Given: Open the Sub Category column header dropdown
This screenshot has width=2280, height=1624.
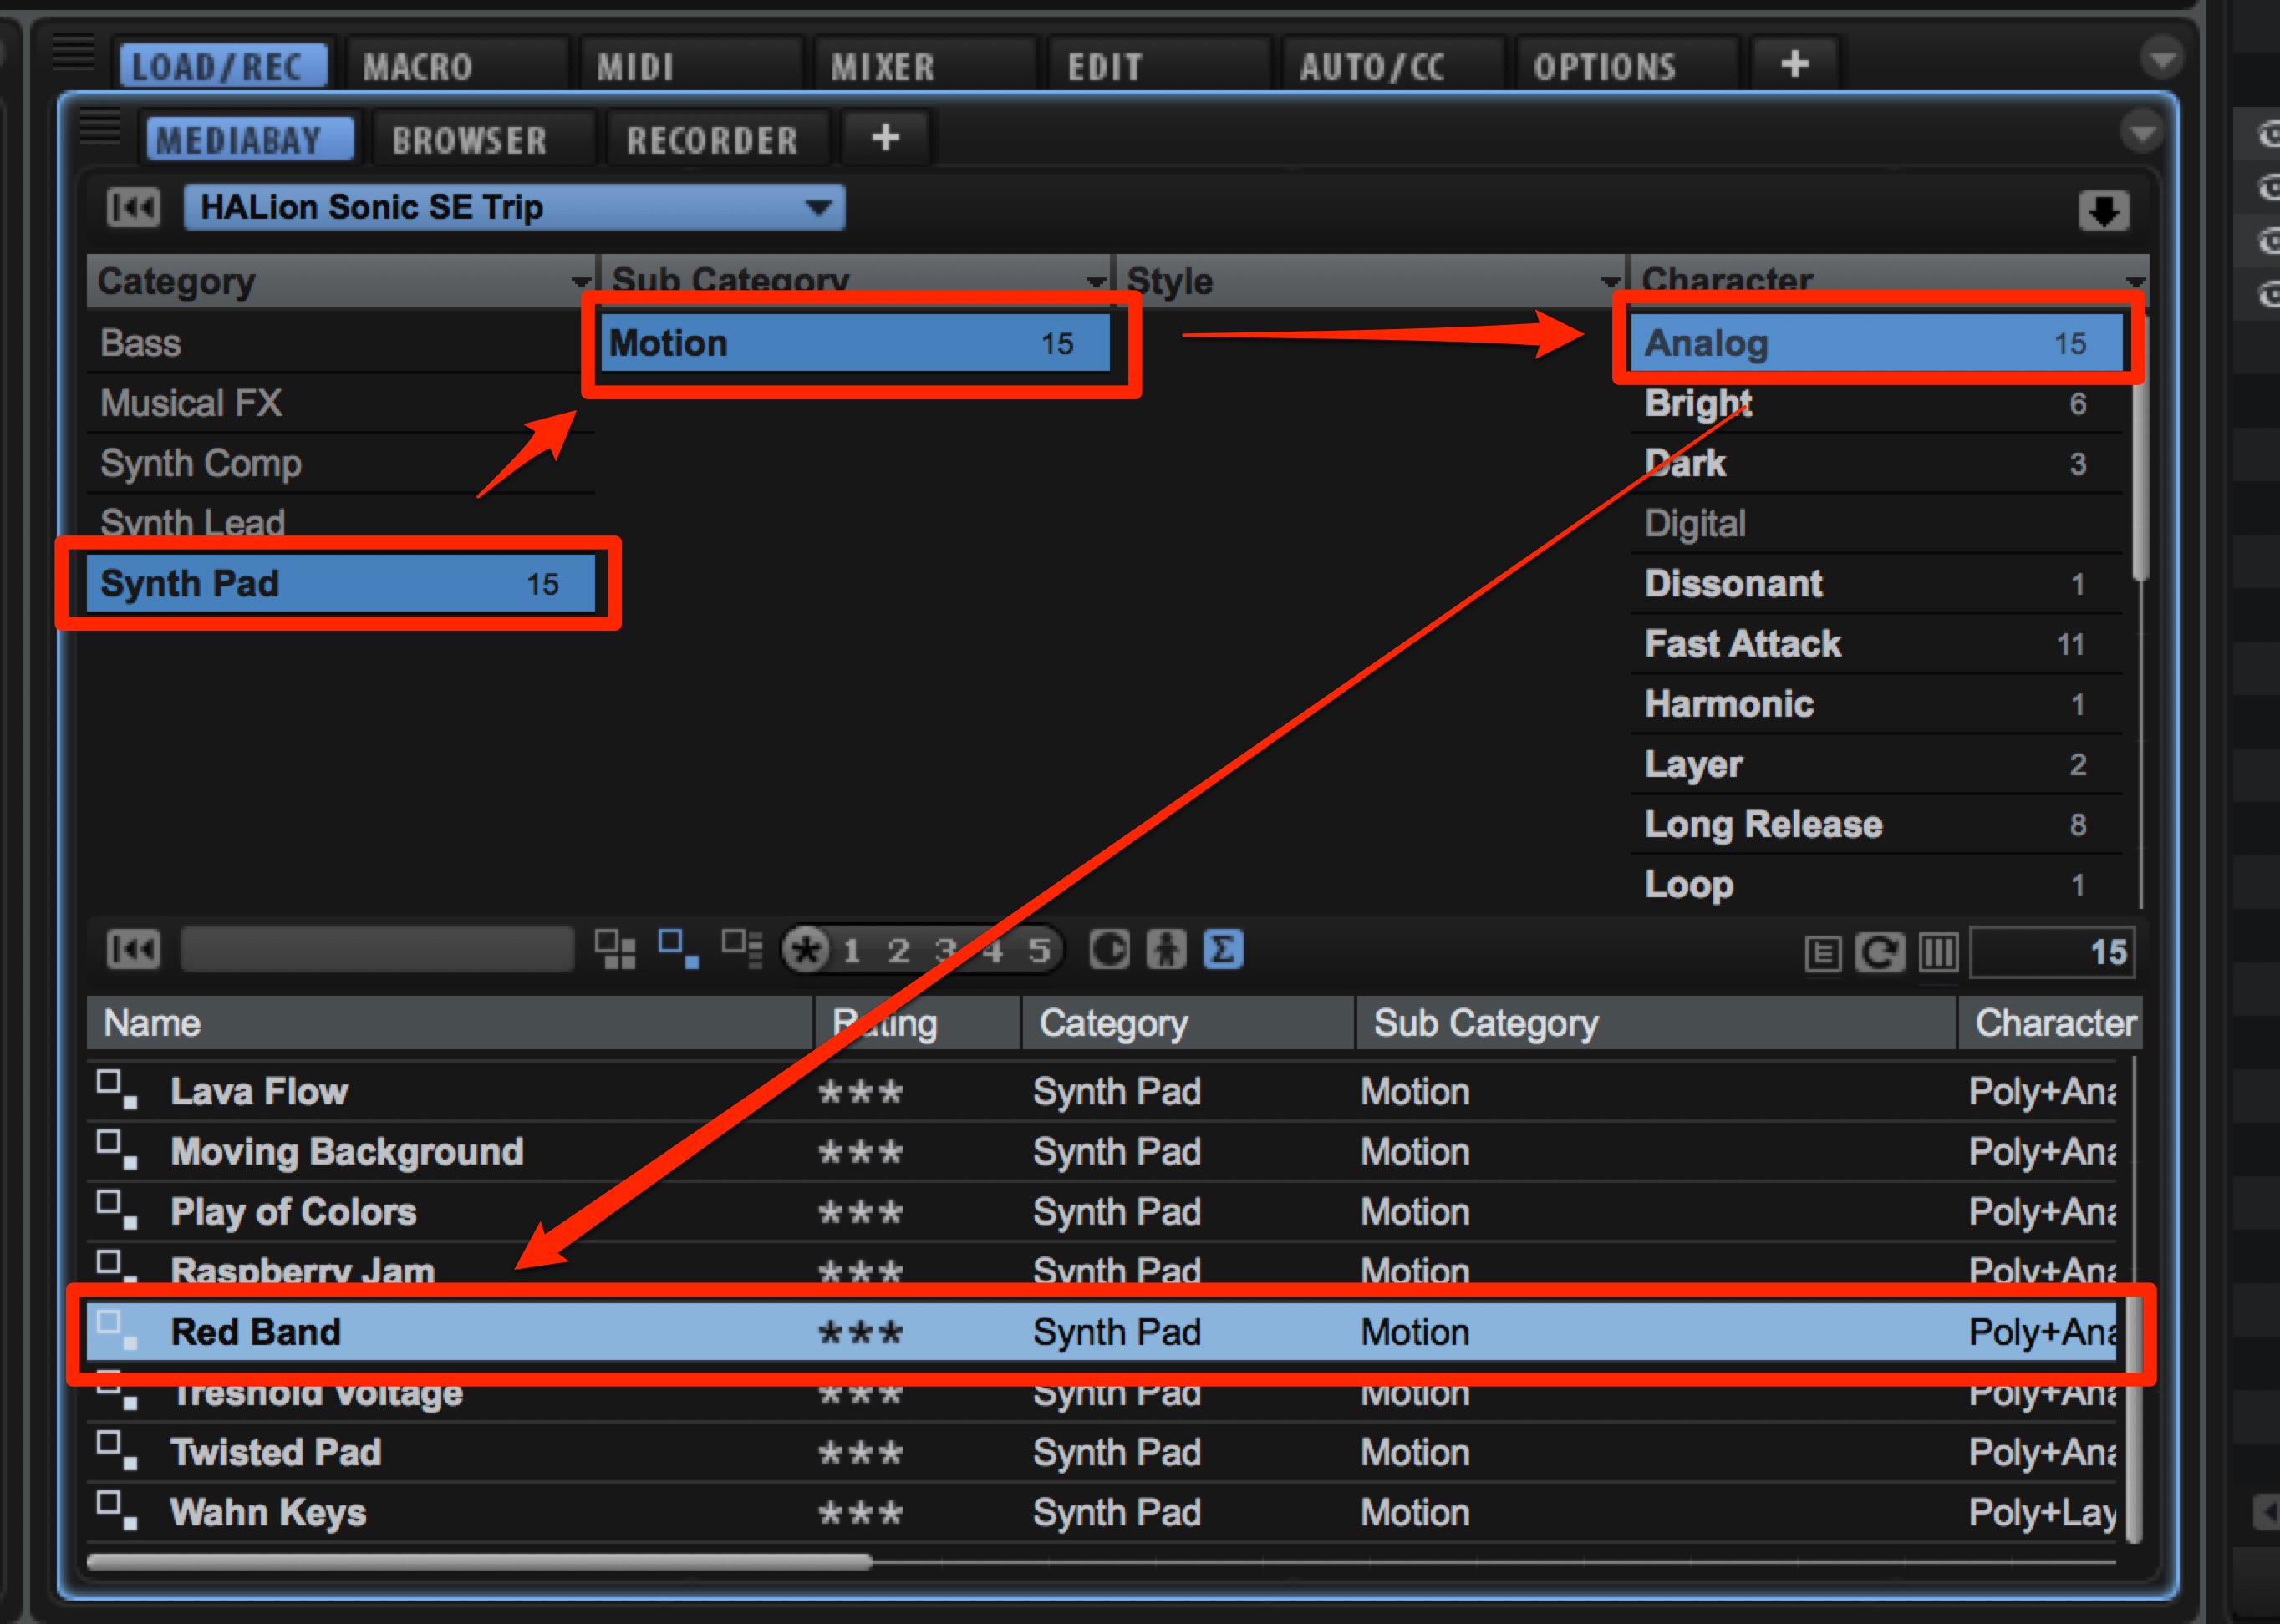Looking at the screenshot, I should tap(1097, 283).
